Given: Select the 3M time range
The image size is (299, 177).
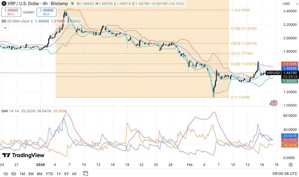Looking at the screenshot, I should point(31,174).
